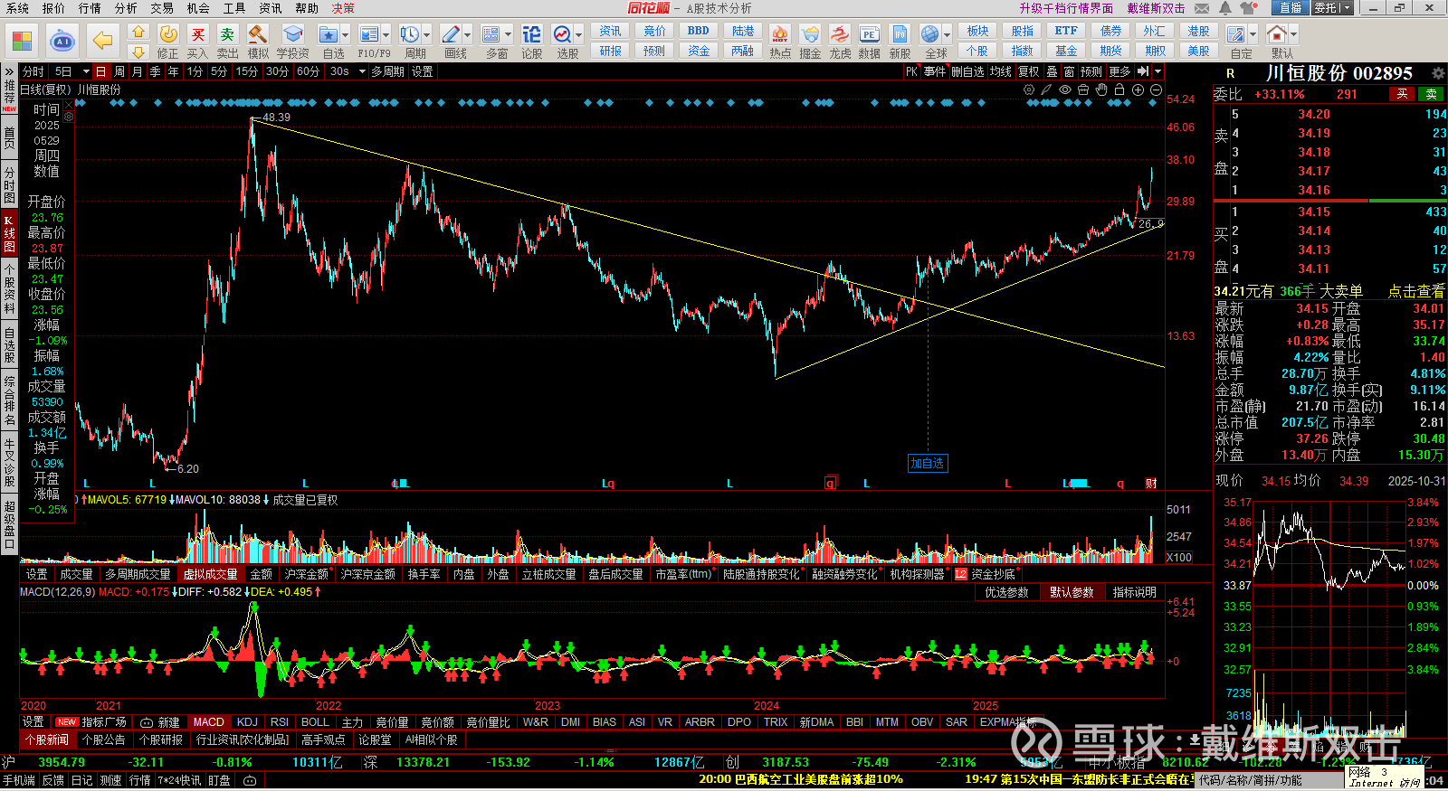Open the 数据 PE data icon
The width and height of the screenshot is (1448, 791).
coord(870,42)
